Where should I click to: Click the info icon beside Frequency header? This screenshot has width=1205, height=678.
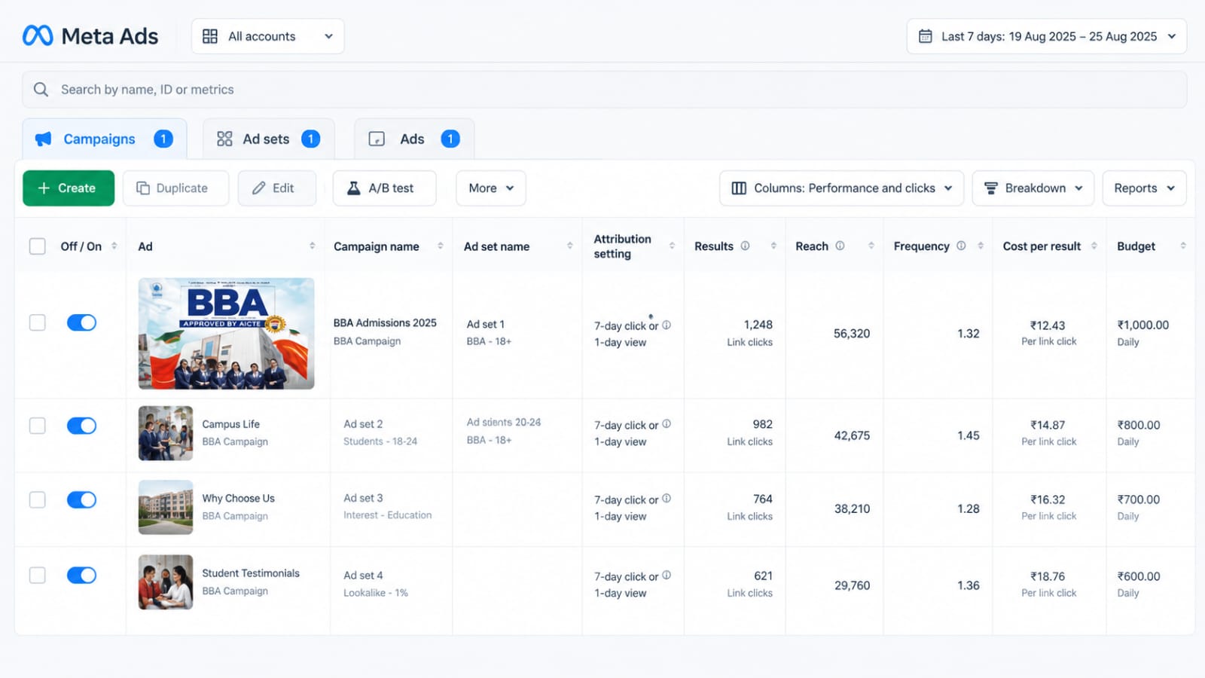[961, 246]
